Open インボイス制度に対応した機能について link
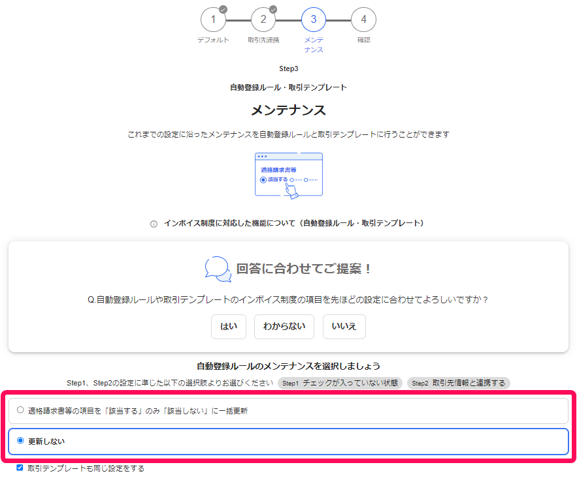The image size is (577, 482). coord(293,223)
